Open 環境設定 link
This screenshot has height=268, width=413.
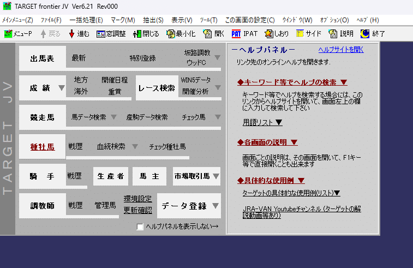pos(137,199)
